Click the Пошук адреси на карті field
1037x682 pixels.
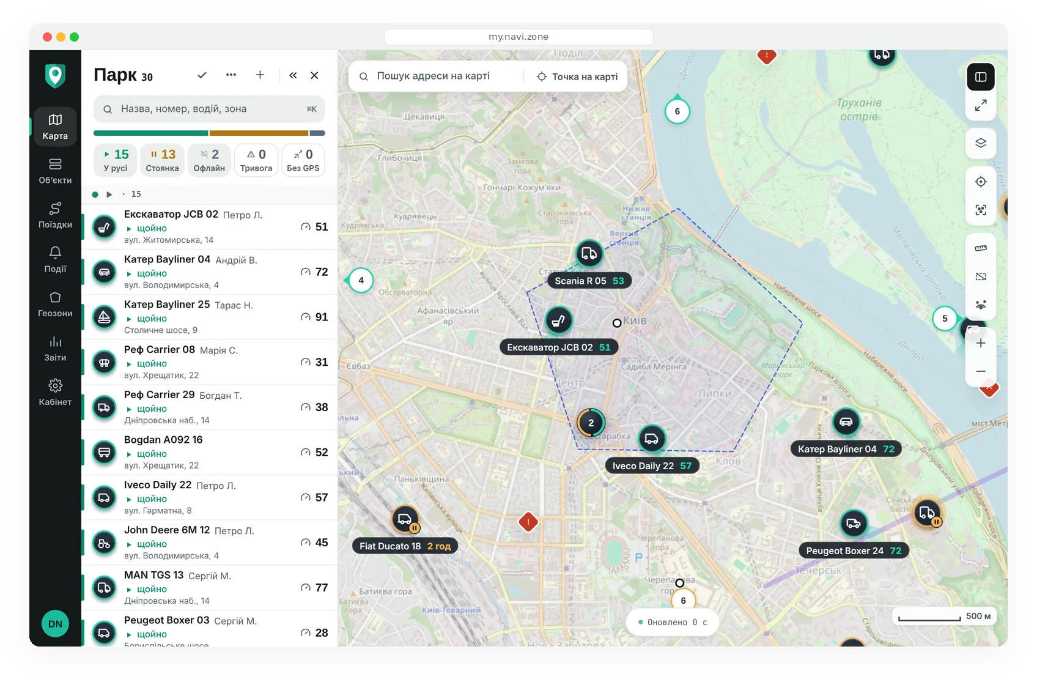(435, 76)
